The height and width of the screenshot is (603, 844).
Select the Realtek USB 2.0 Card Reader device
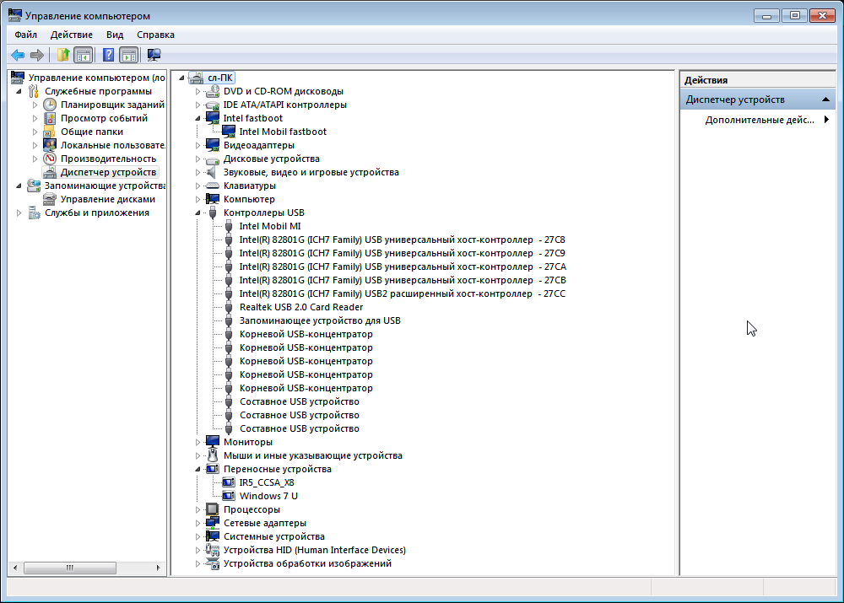click(300, 307)
